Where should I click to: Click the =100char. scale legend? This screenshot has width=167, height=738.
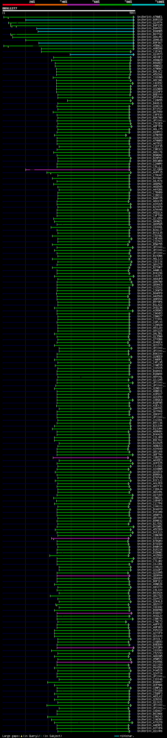pos(124,736)
